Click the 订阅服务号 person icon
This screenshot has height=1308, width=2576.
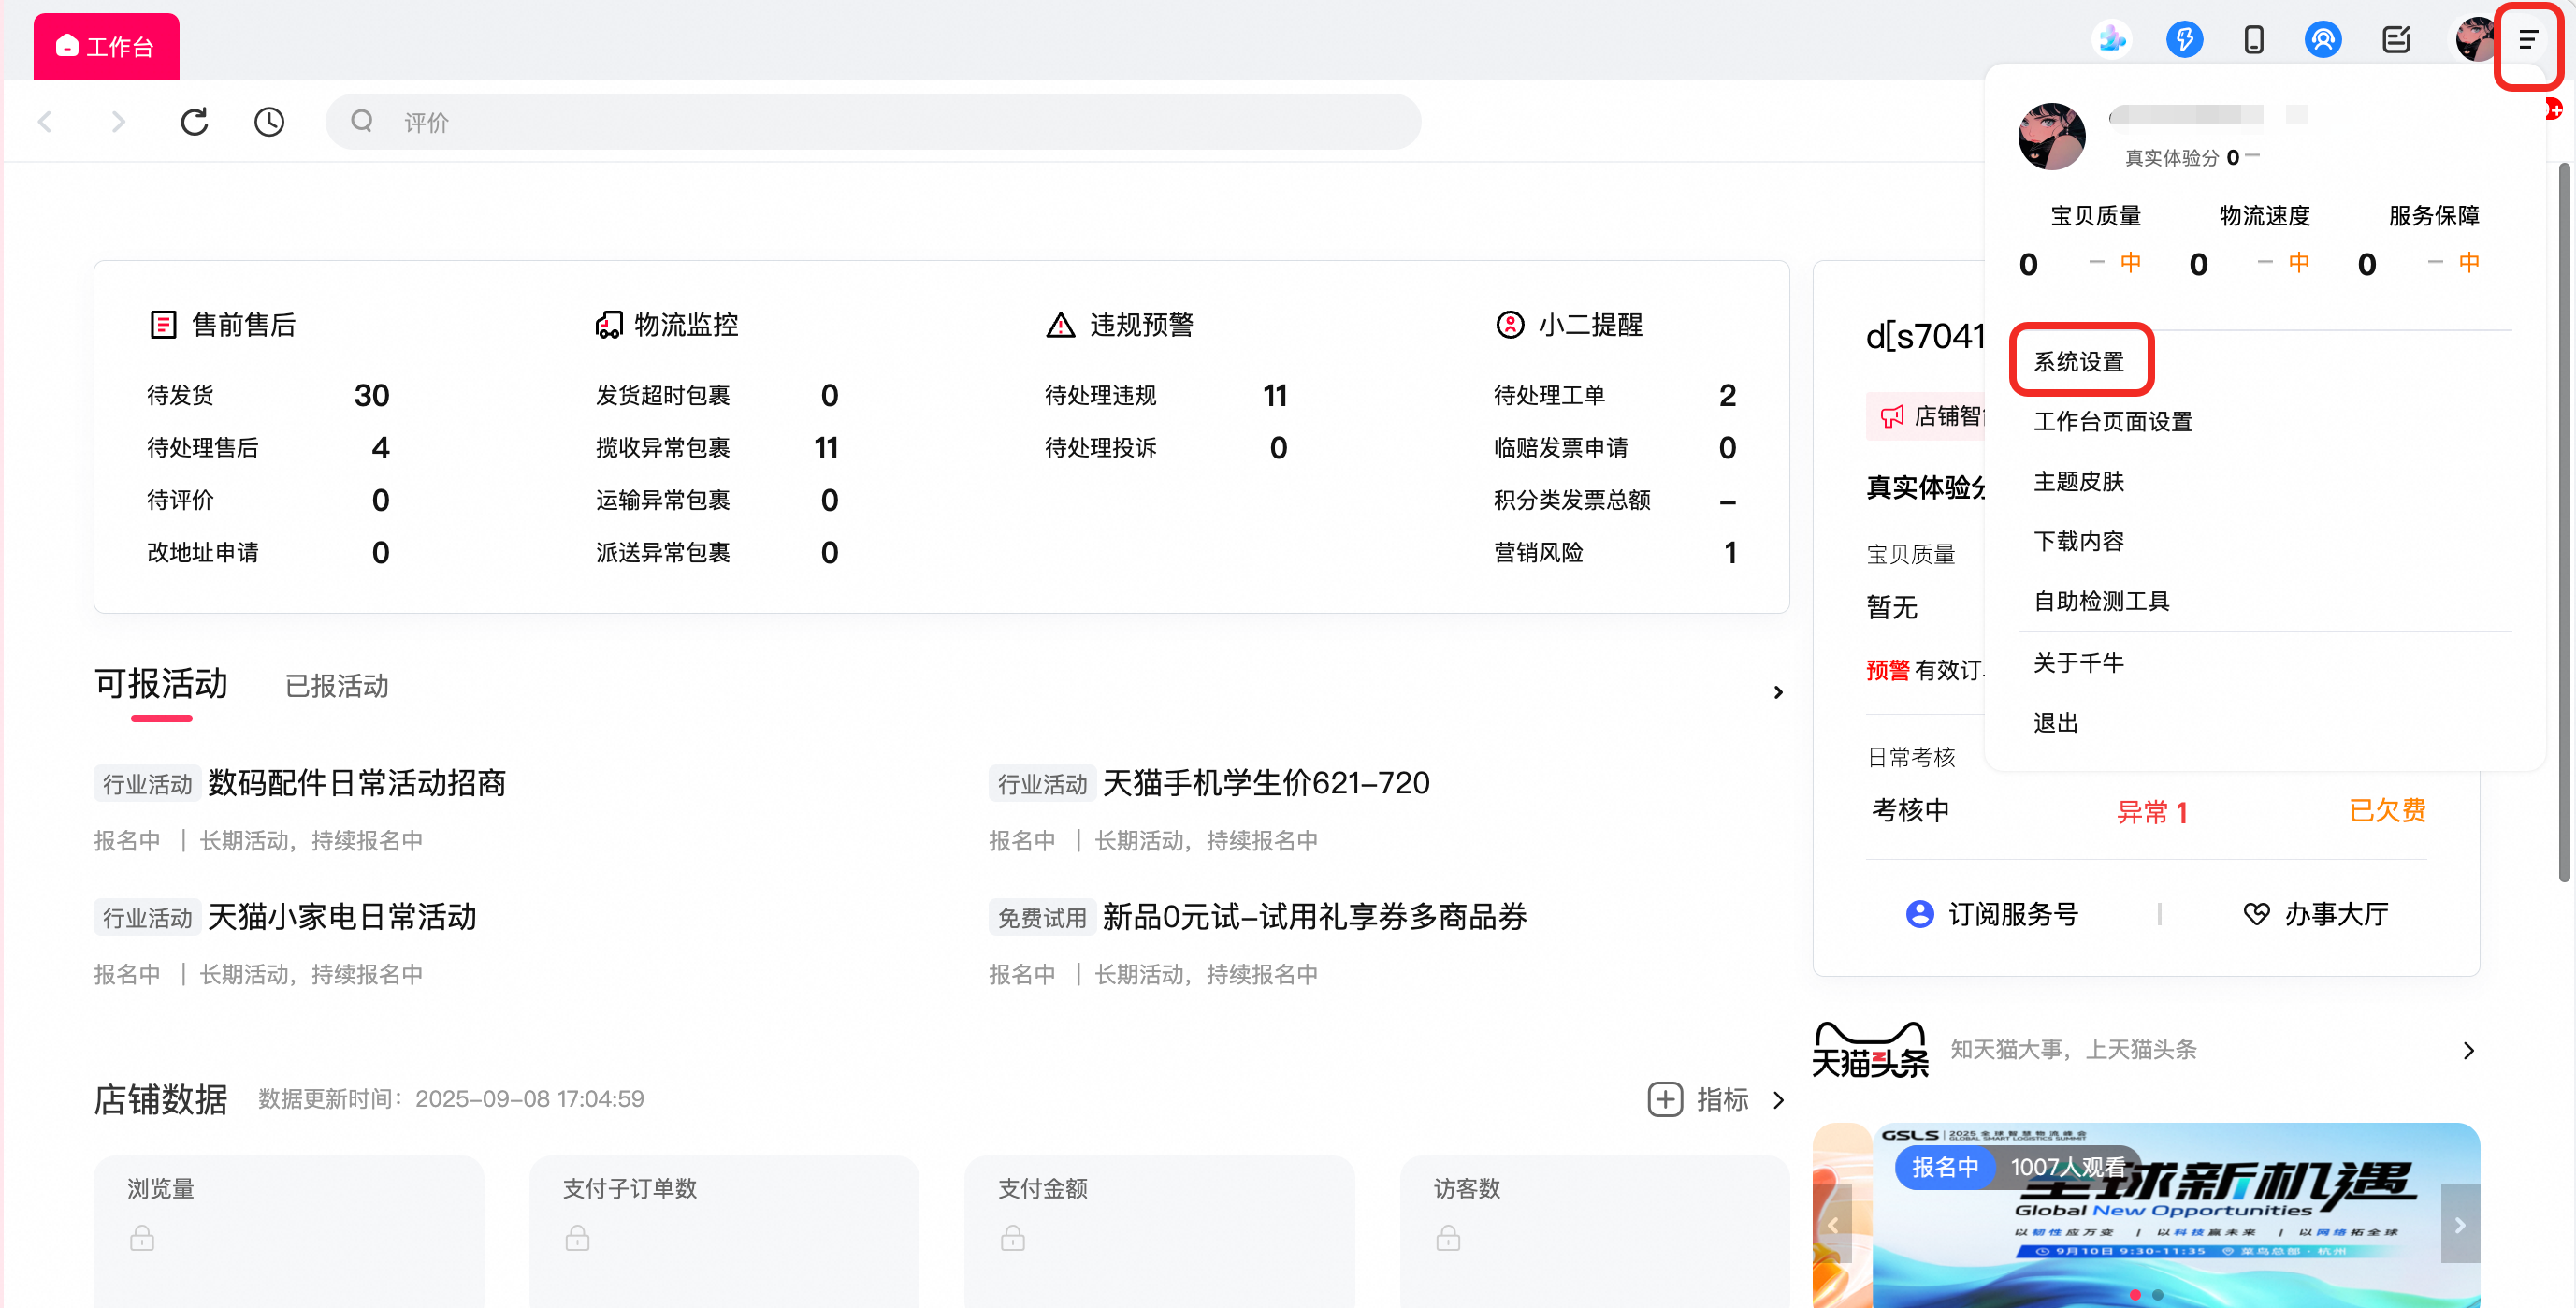1919,914
